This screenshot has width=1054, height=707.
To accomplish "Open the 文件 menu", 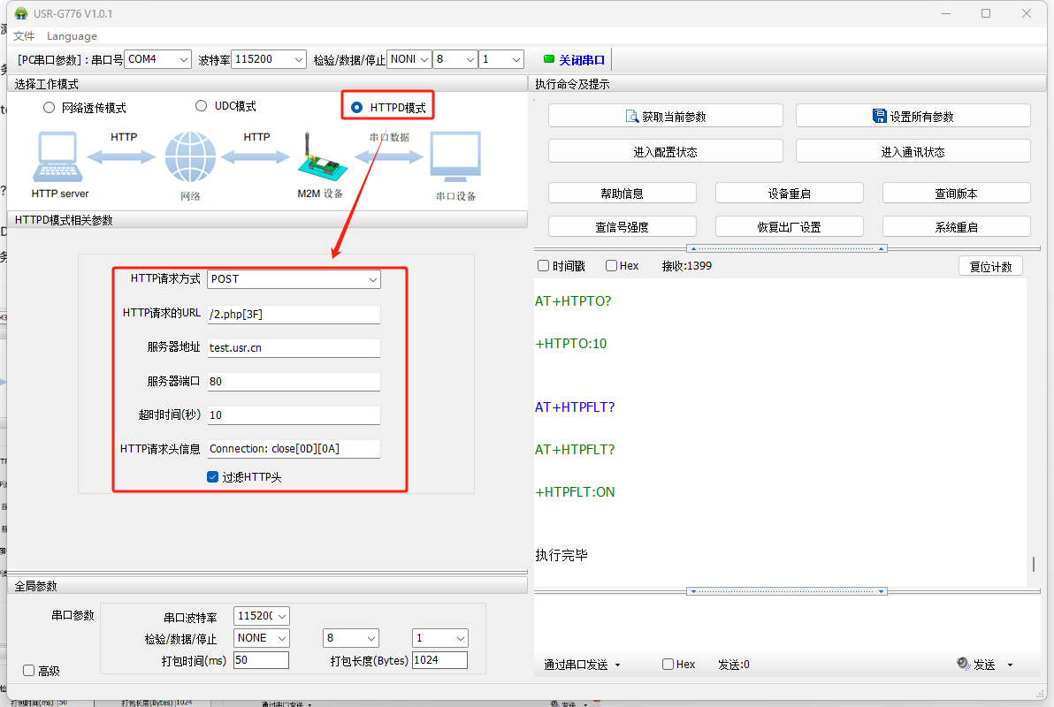I will [24, 36].
